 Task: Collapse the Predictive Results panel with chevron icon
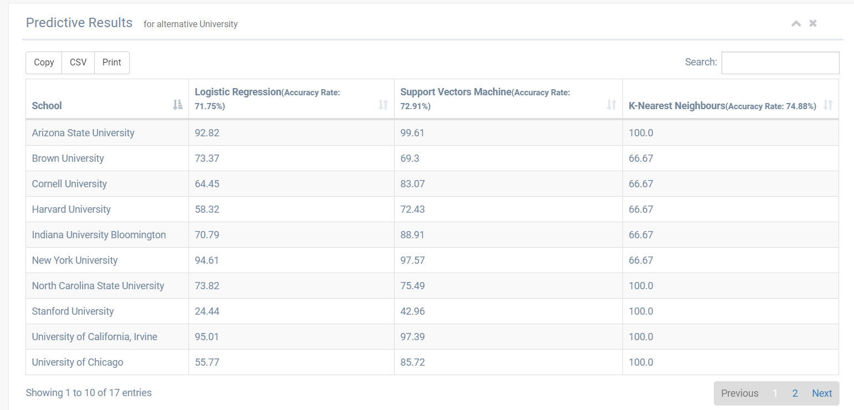pos(796,23)
